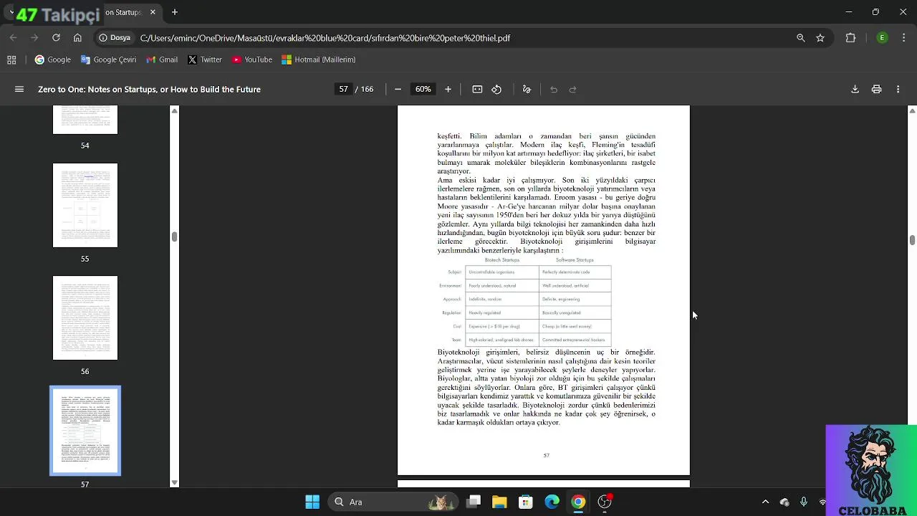This screenshot has width=917, height=516.
Task: Click thumbnail panel scrollbar up arrow
Action: pos(174,111)
